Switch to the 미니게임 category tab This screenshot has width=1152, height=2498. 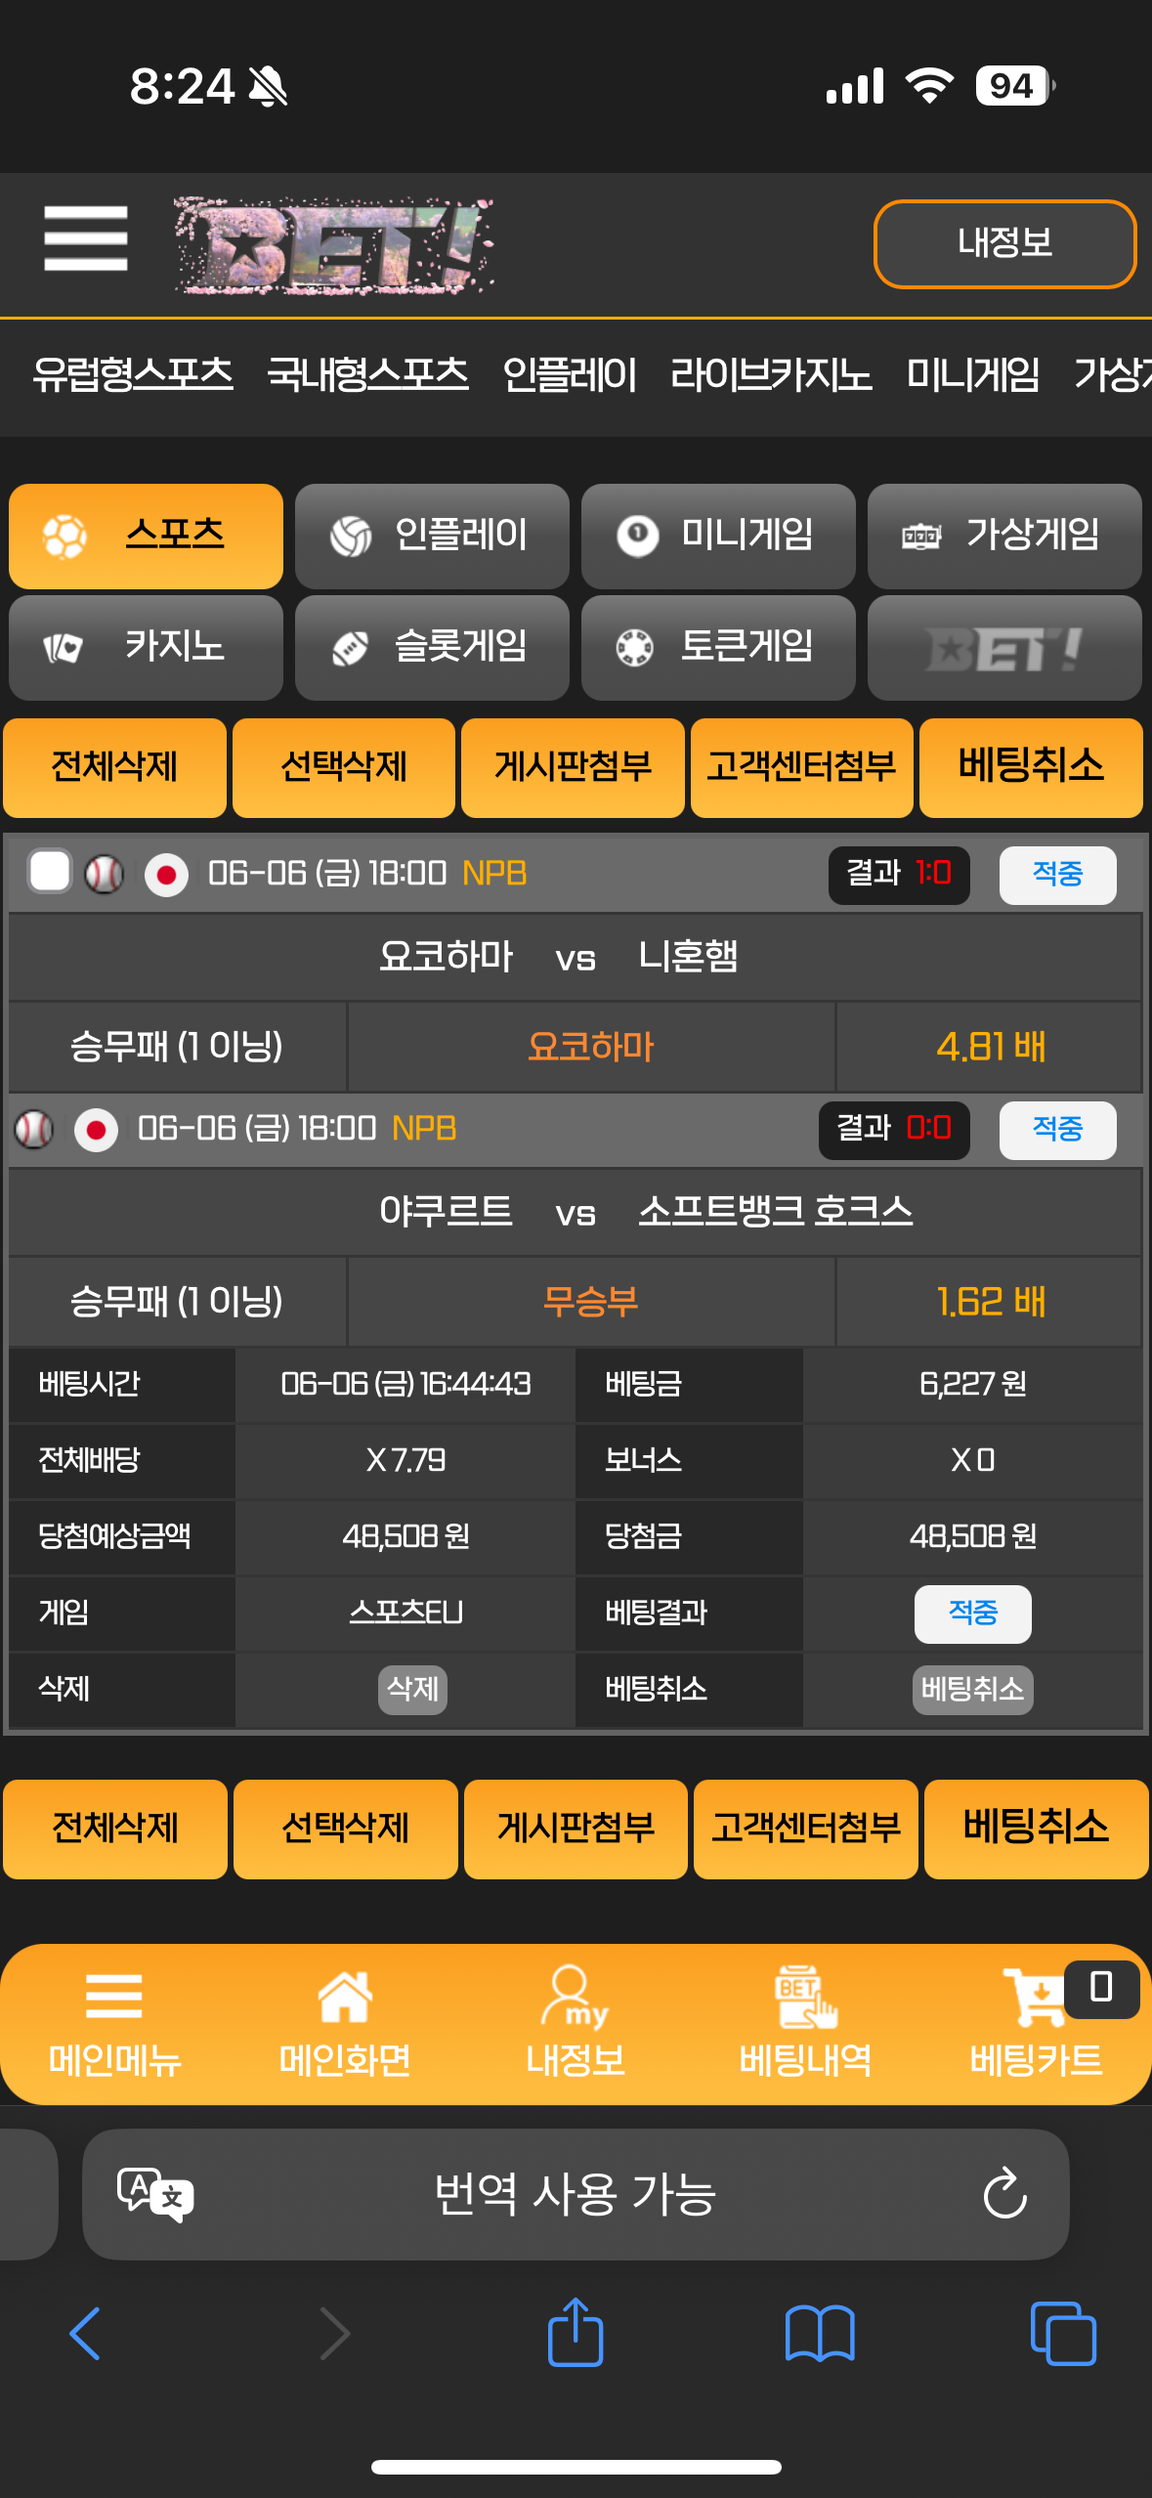(718, 536)
